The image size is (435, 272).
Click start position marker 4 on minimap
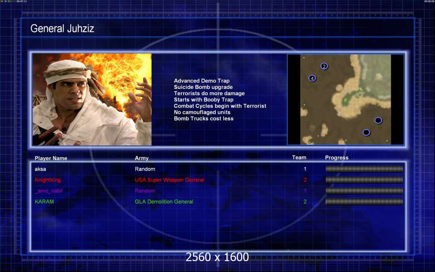312,78
